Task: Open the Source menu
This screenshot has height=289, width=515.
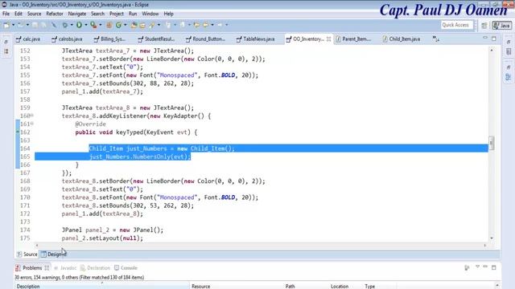Action: (34, 14)
